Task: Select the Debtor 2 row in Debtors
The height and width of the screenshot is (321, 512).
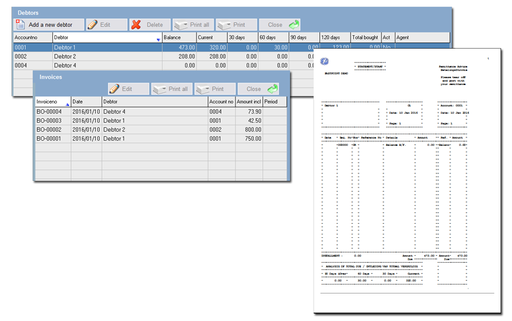Action: click(x=163, y=56)
